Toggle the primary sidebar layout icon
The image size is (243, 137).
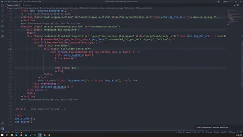(219, 2)
